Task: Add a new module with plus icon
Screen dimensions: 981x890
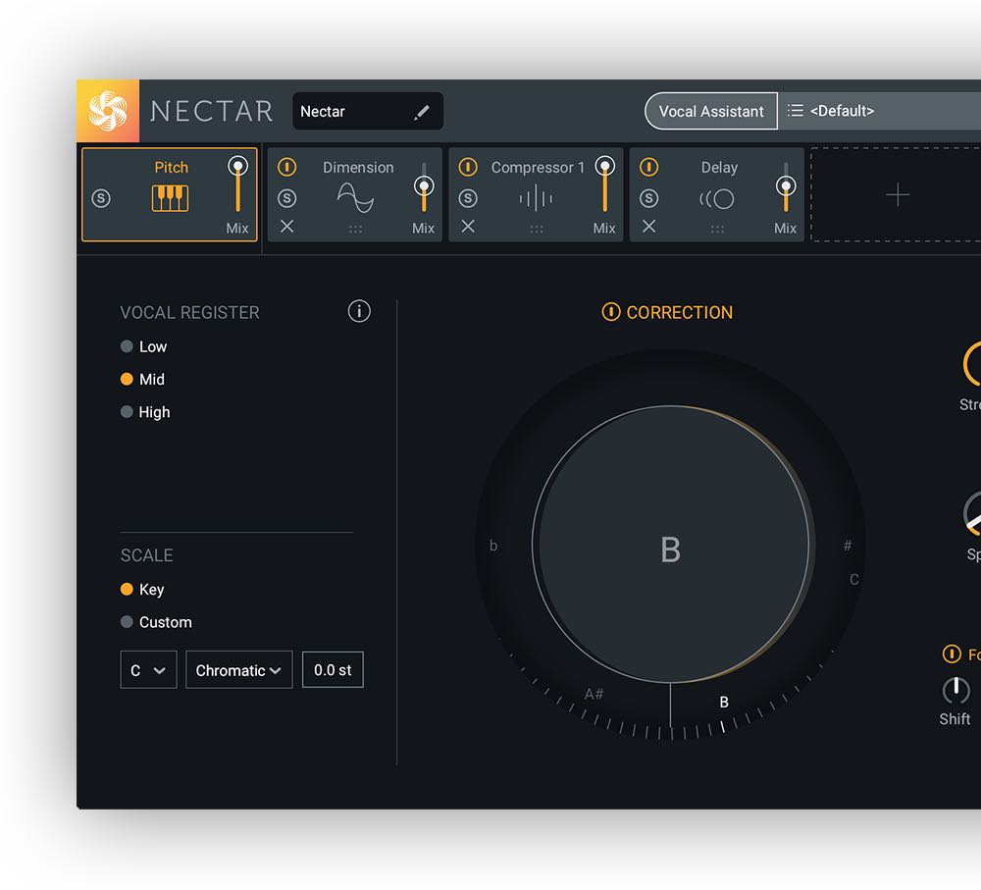Action: click(897, 195)
